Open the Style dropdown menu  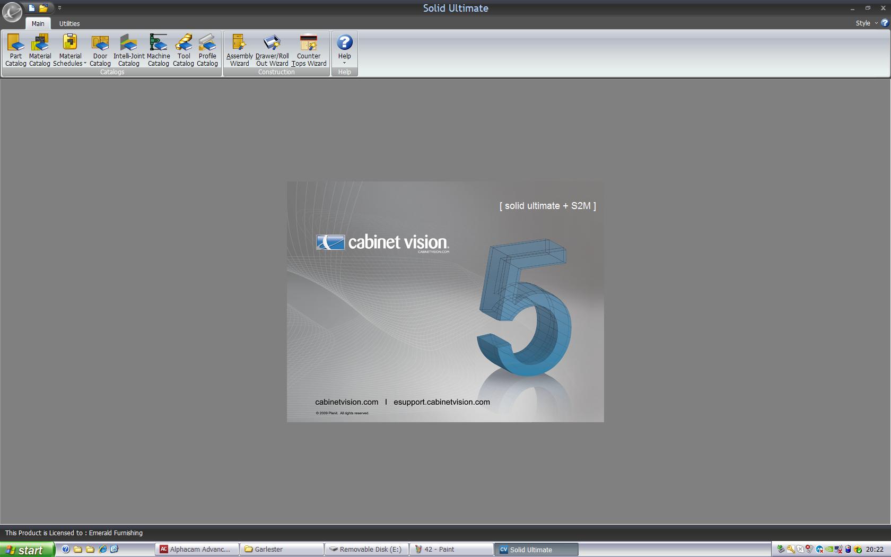[x=866, y=23]
